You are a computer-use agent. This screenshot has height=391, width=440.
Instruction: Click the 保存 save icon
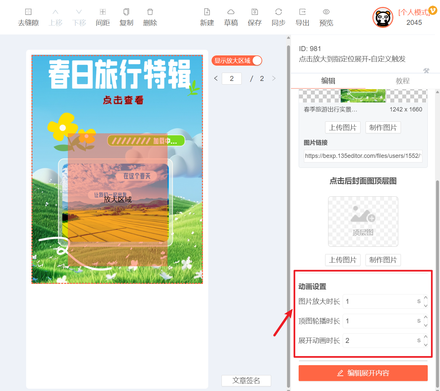coord(255,12)
